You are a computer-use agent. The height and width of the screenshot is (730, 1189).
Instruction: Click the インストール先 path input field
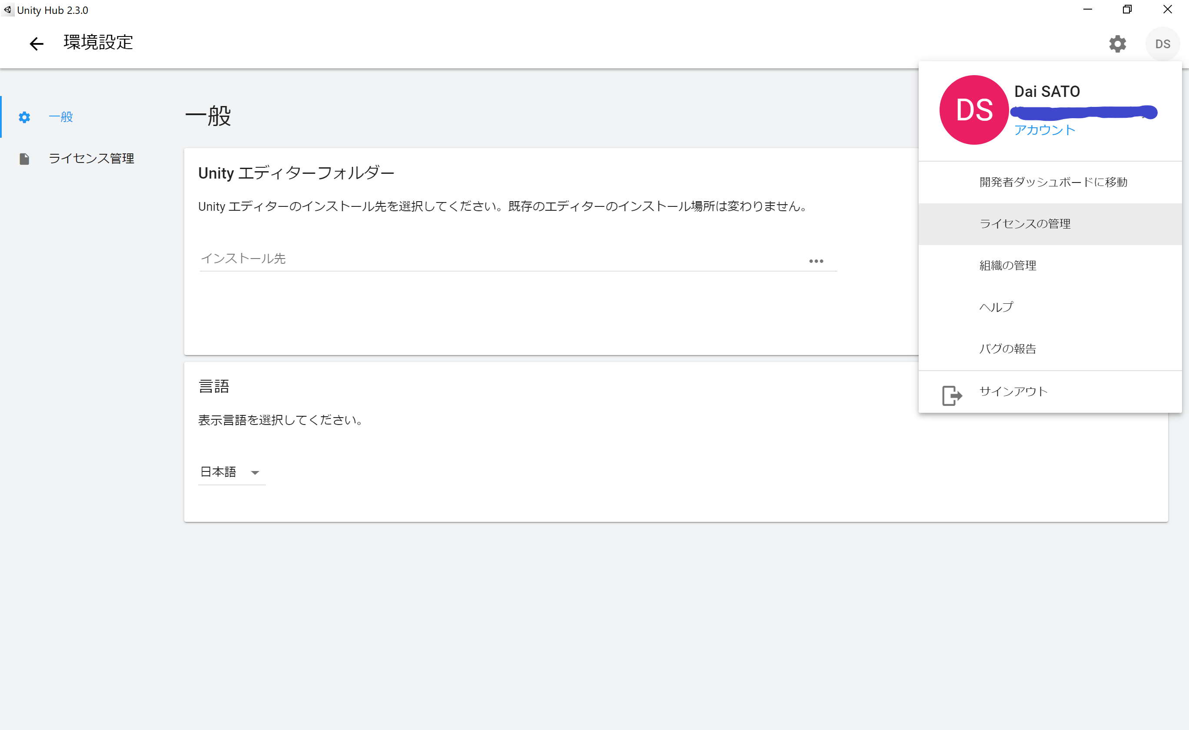click(x=497, y=259)
